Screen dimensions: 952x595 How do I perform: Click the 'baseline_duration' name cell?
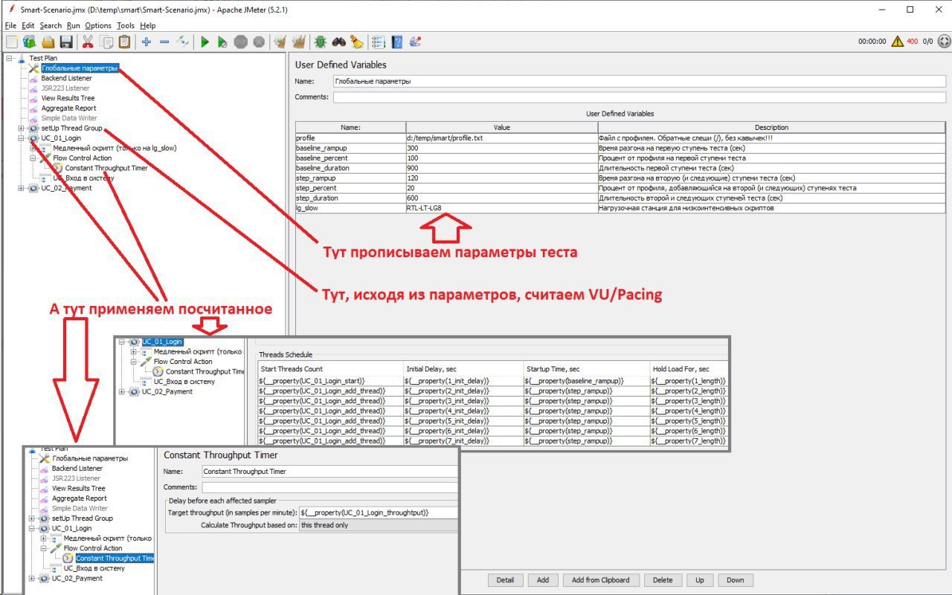pyautogui.click(x=350, y=168)
